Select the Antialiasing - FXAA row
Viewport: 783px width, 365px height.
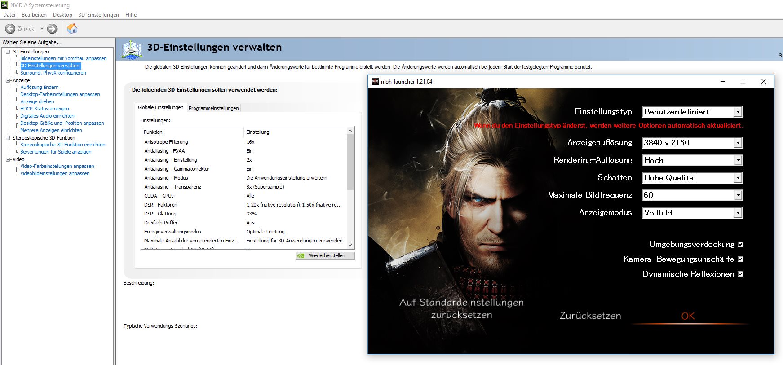tap(244, 151)
